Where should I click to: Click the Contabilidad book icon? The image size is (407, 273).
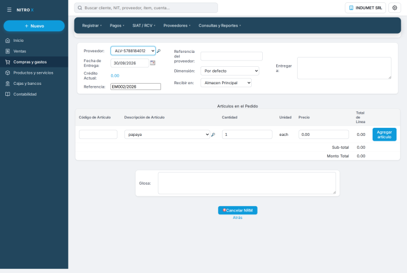tap(8, 94)
